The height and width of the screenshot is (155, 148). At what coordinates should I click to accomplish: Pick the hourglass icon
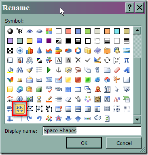[39, 99]
